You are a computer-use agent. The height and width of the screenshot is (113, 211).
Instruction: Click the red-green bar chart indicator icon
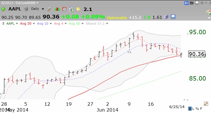tap(57, 9)
